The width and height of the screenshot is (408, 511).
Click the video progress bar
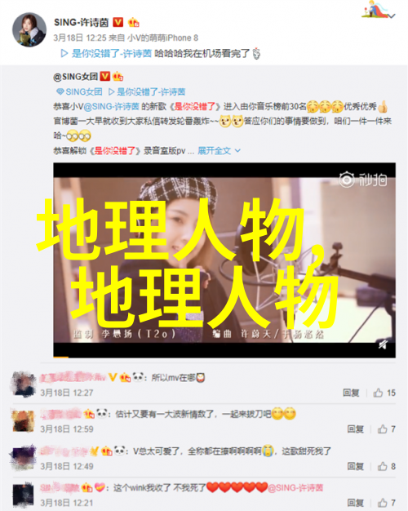pos(224,358)
